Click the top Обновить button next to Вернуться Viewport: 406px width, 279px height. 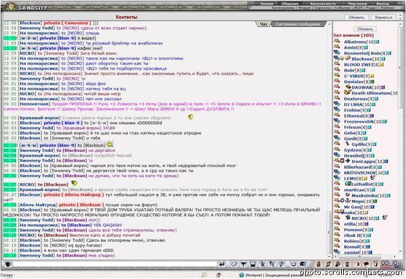pos(357,18)
